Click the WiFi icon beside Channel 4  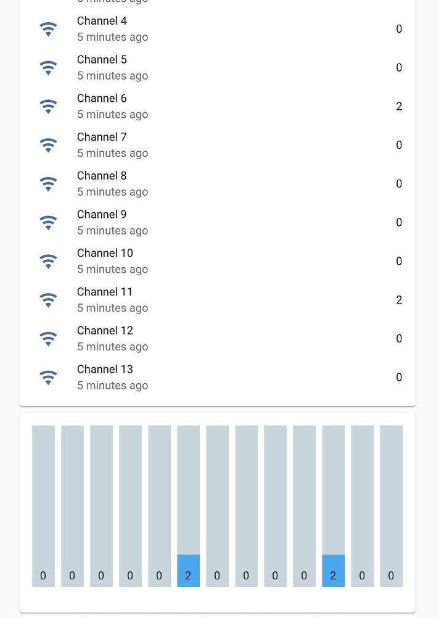click(x=48, y=29)
